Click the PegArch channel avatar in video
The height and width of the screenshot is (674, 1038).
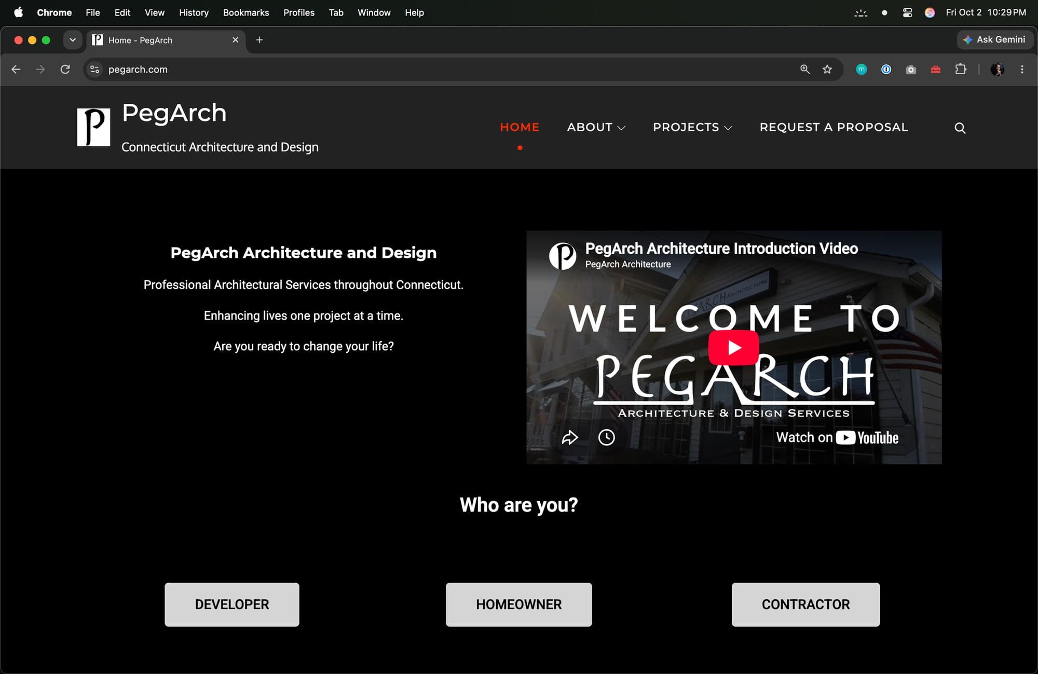tap(563, 256)
